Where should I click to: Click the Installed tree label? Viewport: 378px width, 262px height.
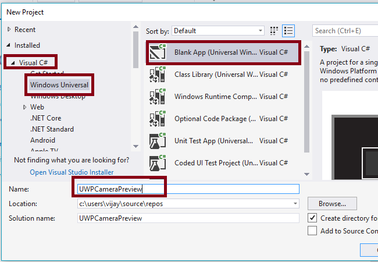[27, 45]
